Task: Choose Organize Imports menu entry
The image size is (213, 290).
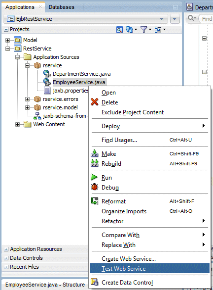Action: 149,211
